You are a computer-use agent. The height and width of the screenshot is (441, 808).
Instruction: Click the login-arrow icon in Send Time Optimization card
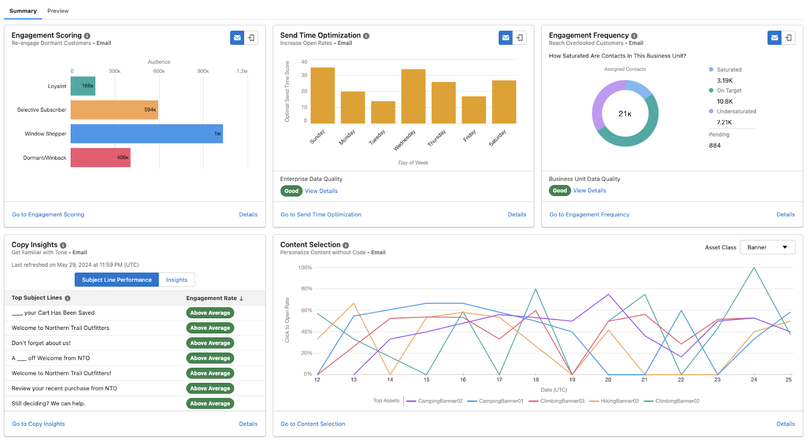[520, 38]
